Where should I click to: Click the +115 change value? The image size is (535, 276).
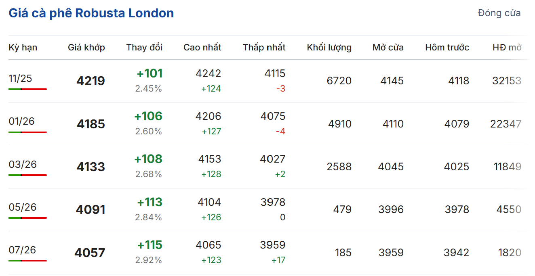click(x=150, y=245)
